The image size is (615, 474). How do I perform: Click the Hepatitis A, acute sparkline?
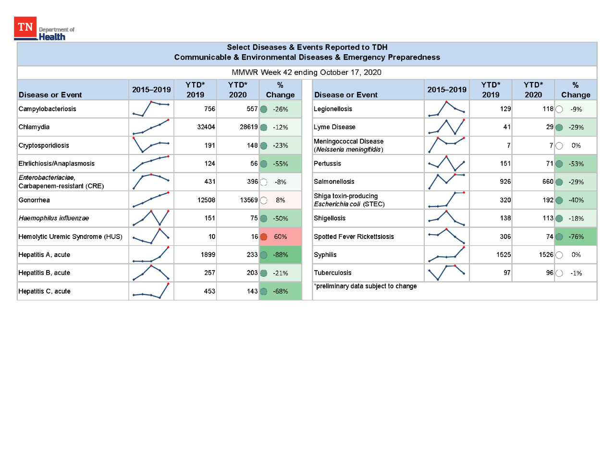tap(151, 255)
